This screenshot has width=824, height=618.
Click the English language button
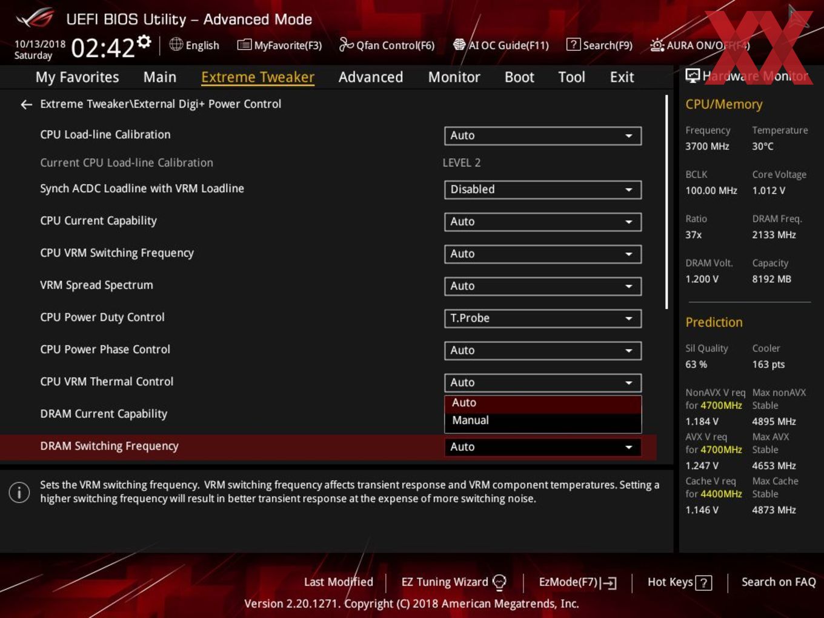pyautogui.click(x=194, y=45)
